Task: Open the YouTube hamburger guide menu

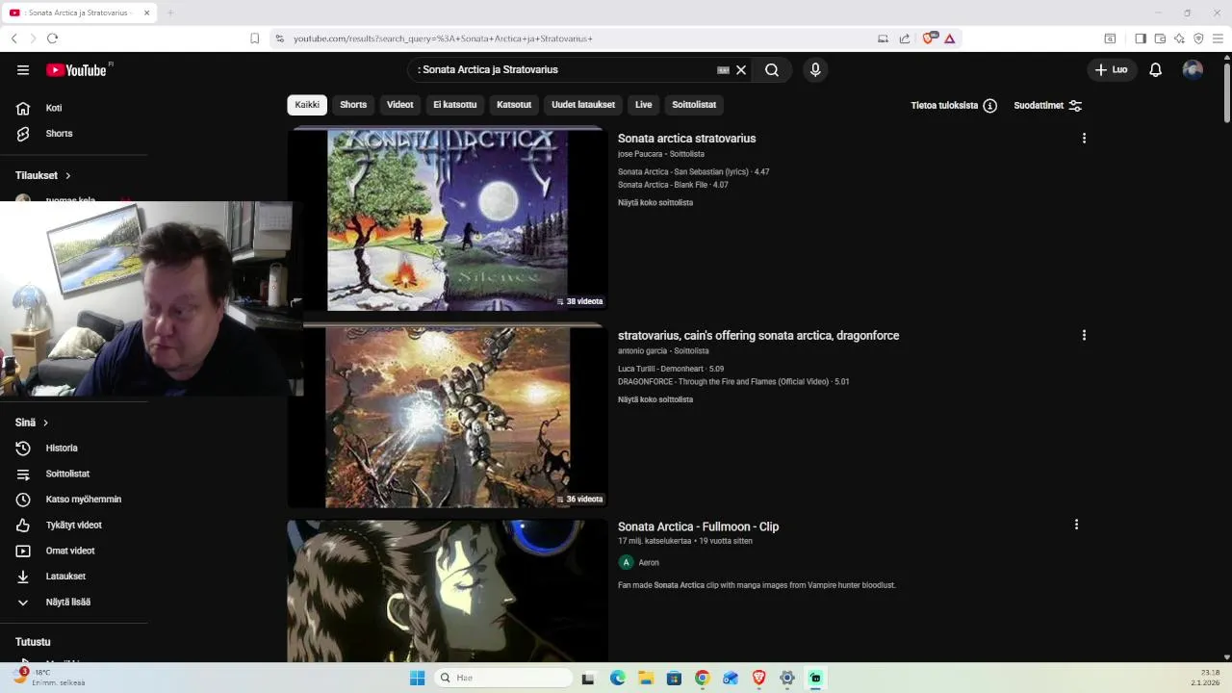Action: pyautogui.click(x=23, y=69)
